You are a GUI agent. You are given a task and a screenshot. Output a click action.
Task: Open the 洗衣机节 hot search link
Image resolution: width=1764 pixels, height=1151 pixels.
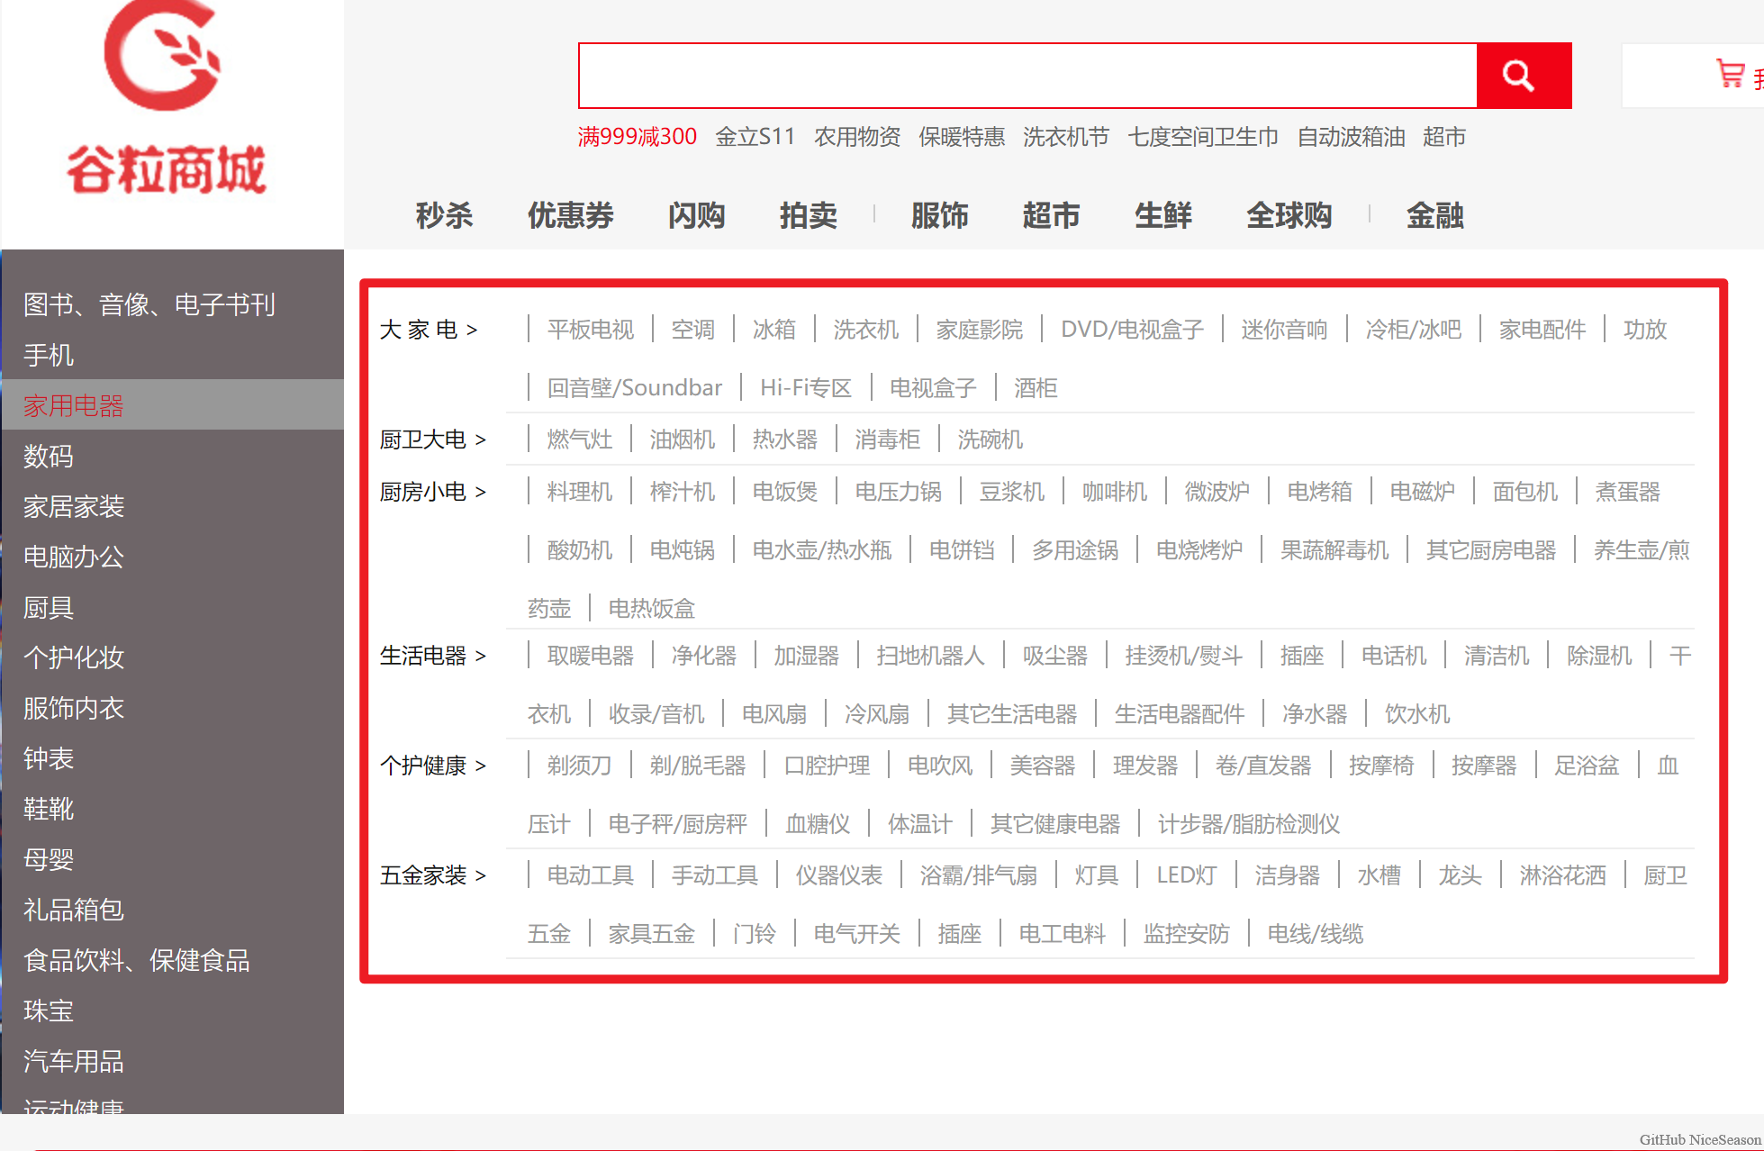click(1065, 137)
